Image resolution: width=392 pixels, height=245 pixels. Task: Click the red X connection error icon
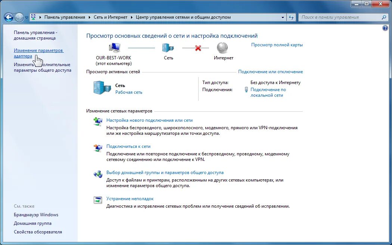tap(198, 48)
